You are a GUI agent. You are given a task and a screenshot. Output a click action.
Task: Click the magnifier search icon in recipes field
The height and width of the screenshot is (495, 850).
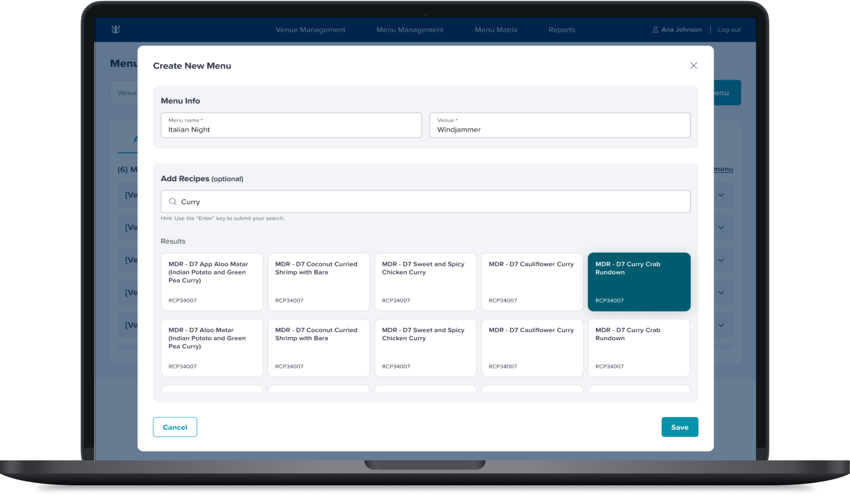tap(173, 202)
